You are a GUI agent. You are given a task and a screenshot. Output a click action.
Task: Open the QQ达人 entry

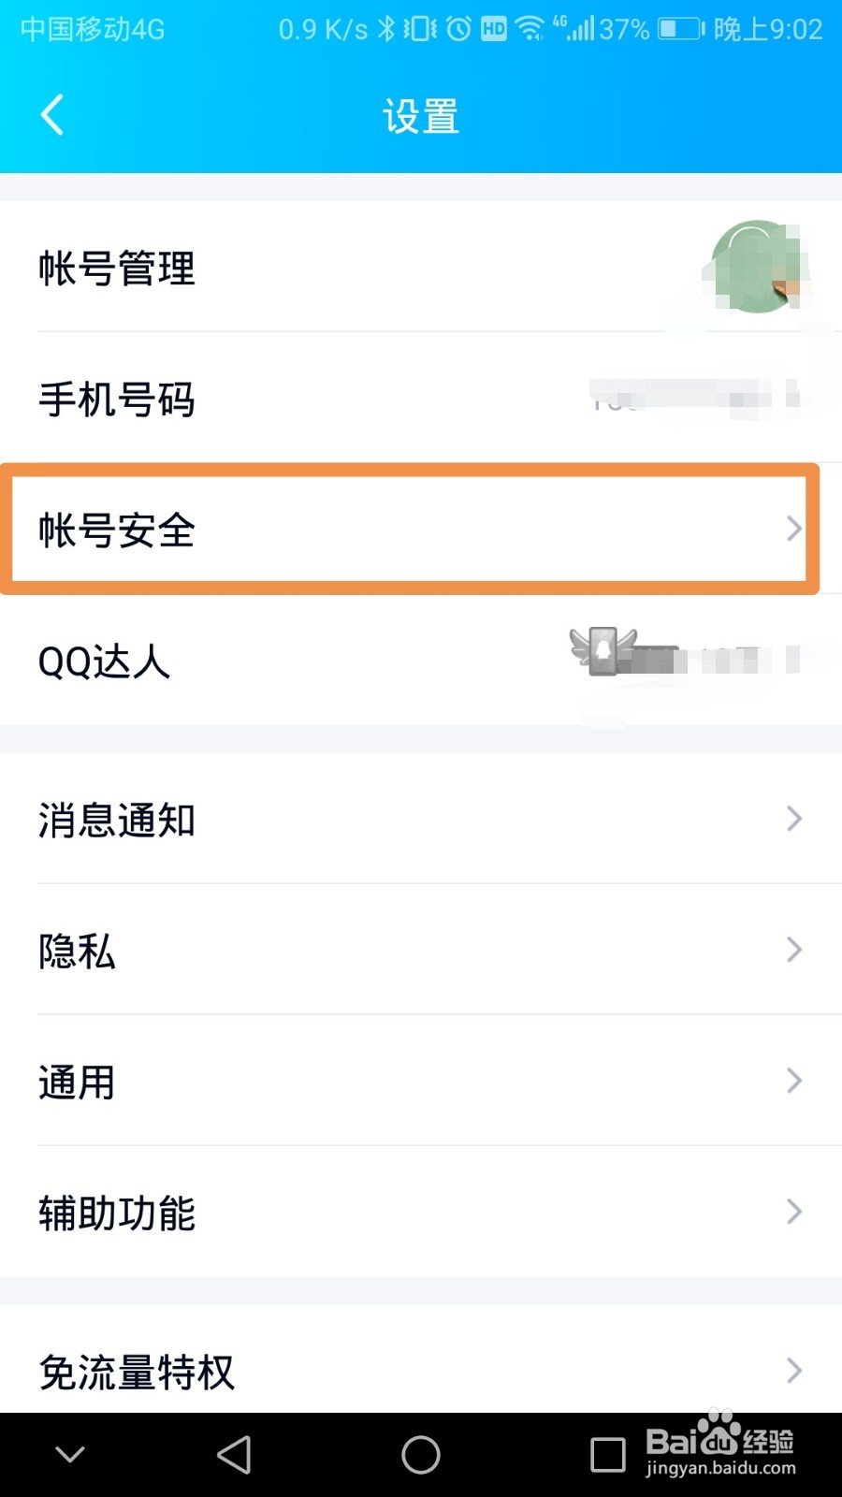pos(105,661)
